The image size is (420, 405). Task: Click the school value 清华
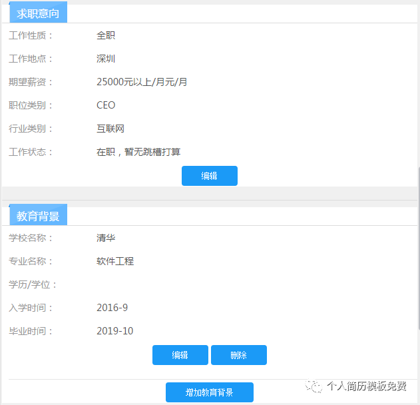(x=106, y=238)
